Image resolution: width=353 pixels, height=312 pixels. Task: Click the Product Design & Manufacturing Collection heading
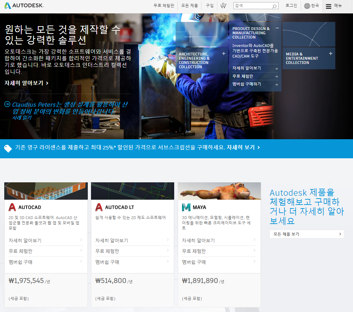[251, 33]
